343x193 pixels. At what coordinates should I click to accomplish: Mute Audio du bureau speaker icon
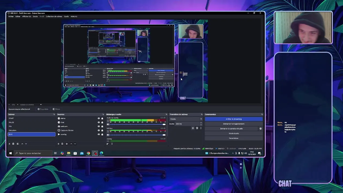(108, 124)
